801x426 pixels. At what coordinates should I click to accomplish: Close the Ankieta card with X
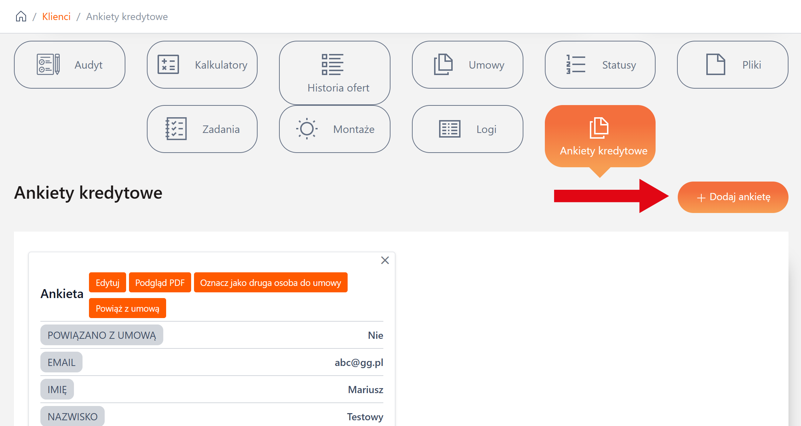pyautogui.click(x=385, y=260)
